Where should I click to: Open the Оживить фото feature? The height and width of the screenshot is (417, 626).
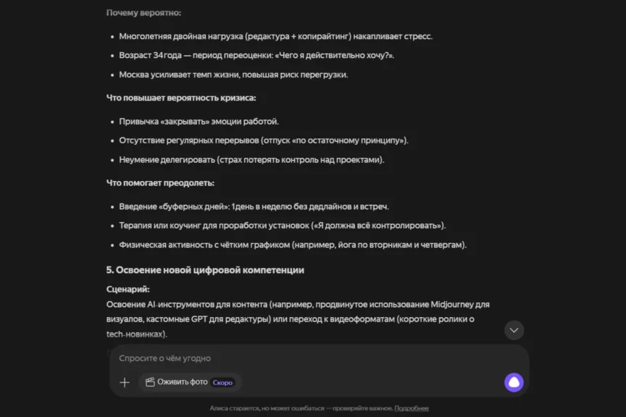coord(182,382)
